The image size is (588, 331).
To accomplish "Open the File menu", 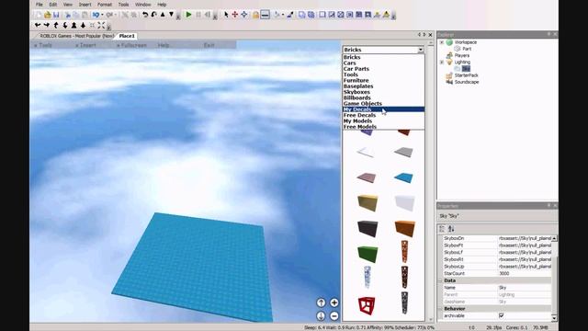I will (39, 5).
